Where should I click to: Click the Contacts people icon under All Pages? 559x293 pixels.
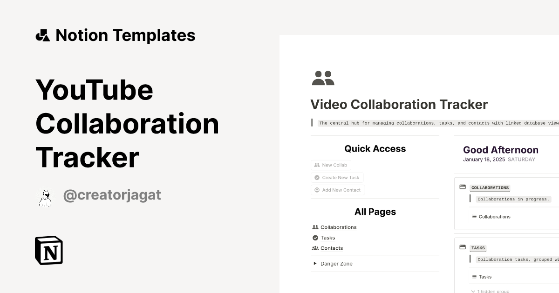pos(315,248)
